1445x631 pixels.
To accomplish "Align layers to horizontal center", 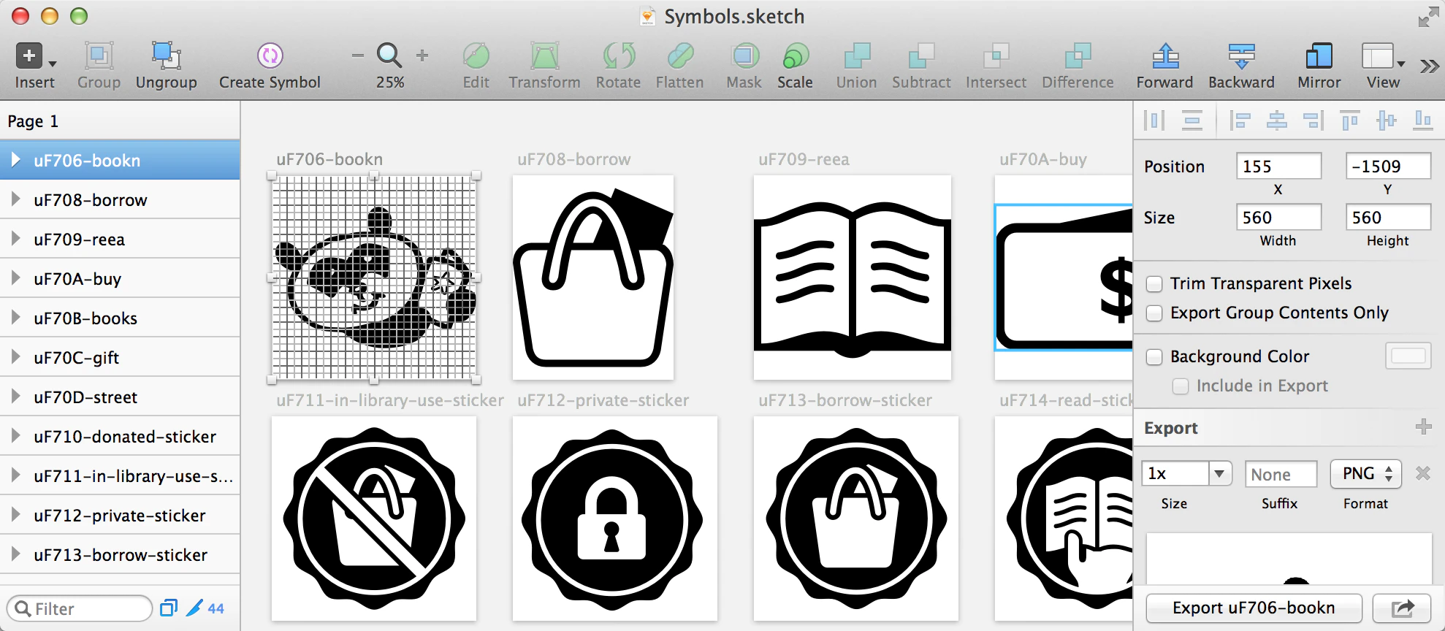I will click(1276, 120).
